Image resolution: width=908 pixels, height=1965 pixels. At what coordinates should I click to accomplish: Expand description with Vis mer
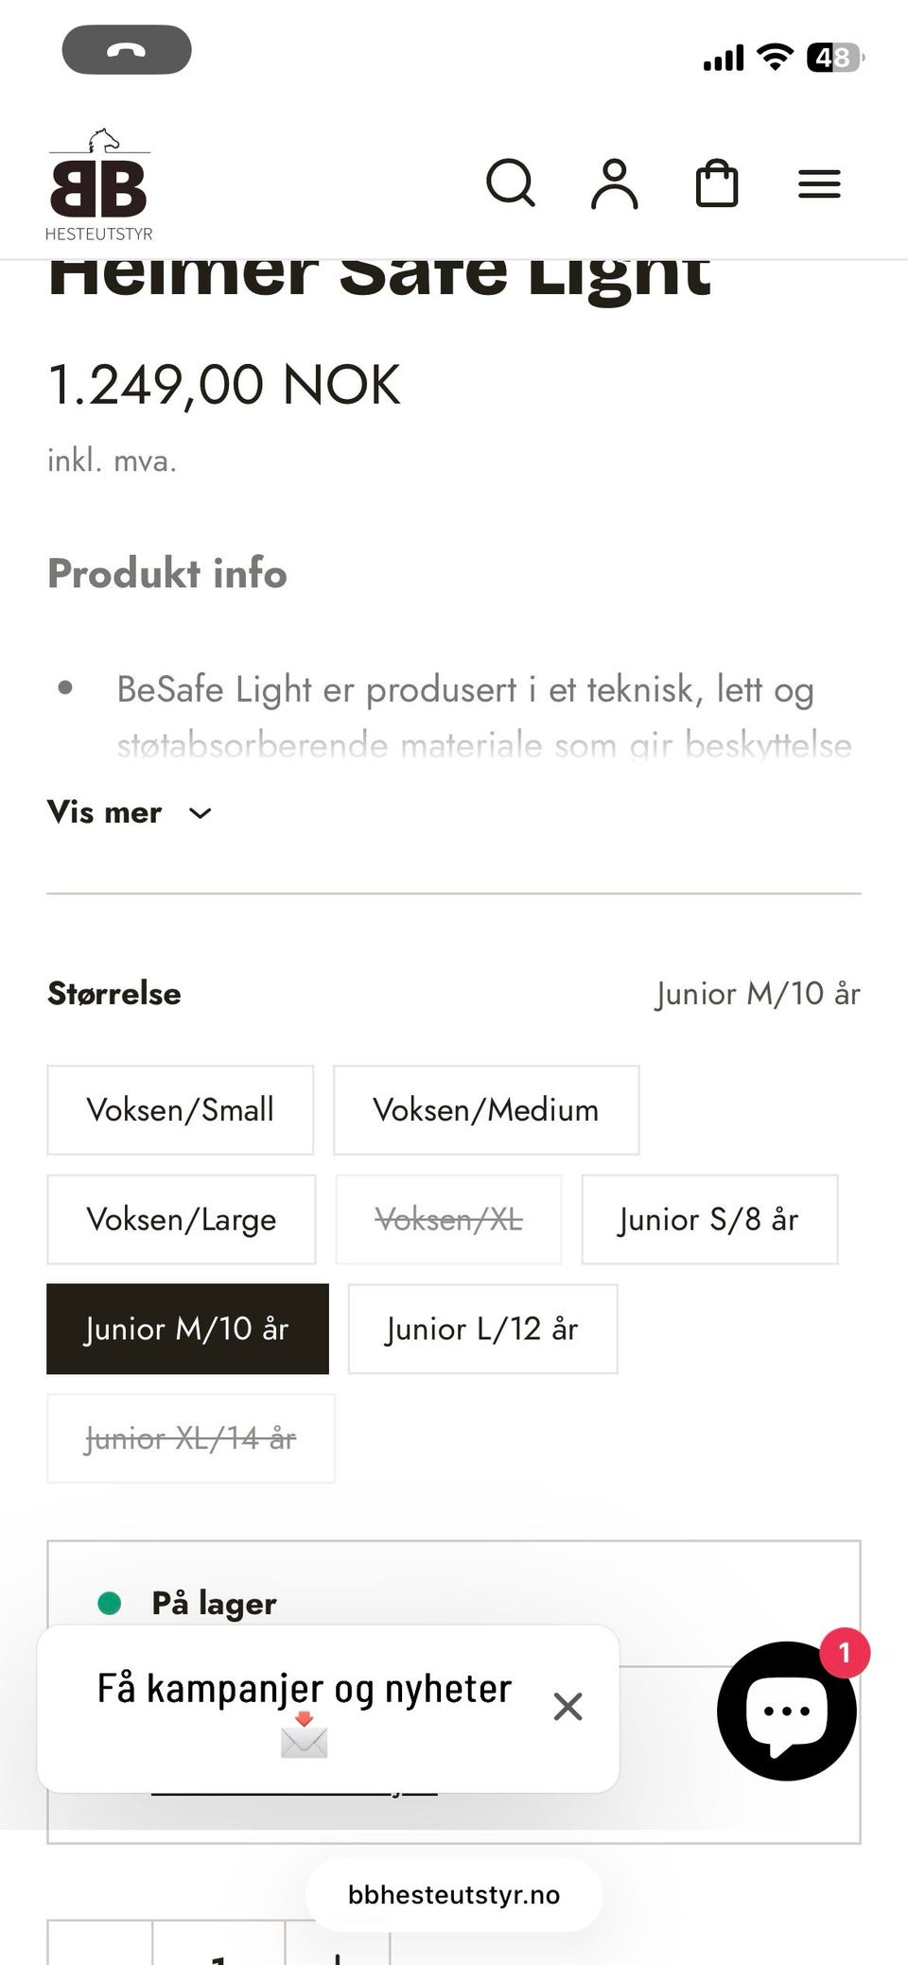coord(105,812)
